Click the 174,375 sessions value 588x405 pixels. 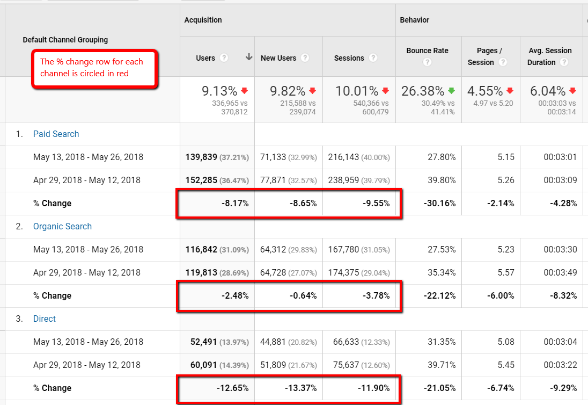tap(343, 272)
